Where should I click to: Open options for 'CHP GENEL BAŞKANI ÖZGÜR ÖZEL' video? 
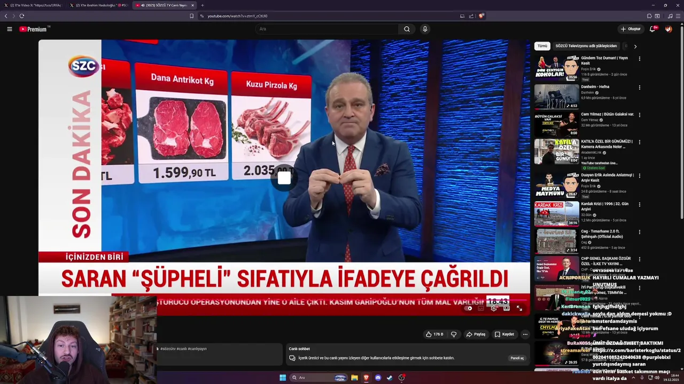pyautogui.click(x=639, y=259)
